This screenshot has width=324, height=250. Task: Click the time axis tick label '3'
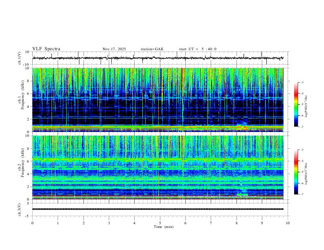pos(109,223)
